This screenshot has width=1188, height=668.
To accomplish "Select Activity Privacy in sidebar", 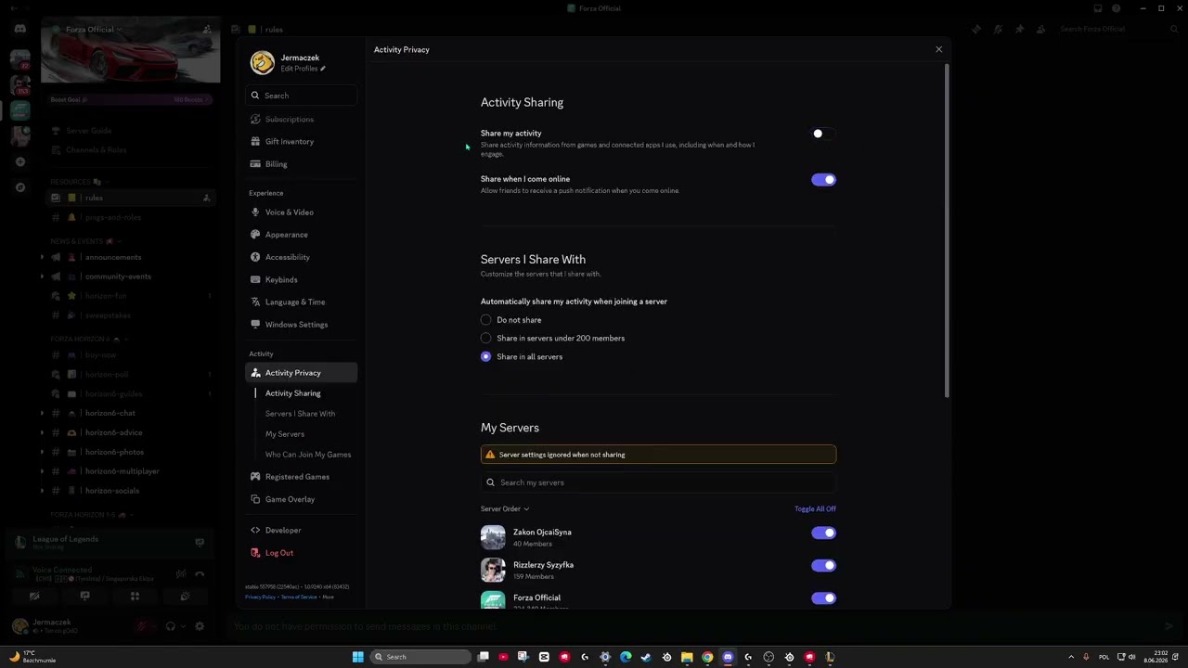I will click(x=301, y=373).
